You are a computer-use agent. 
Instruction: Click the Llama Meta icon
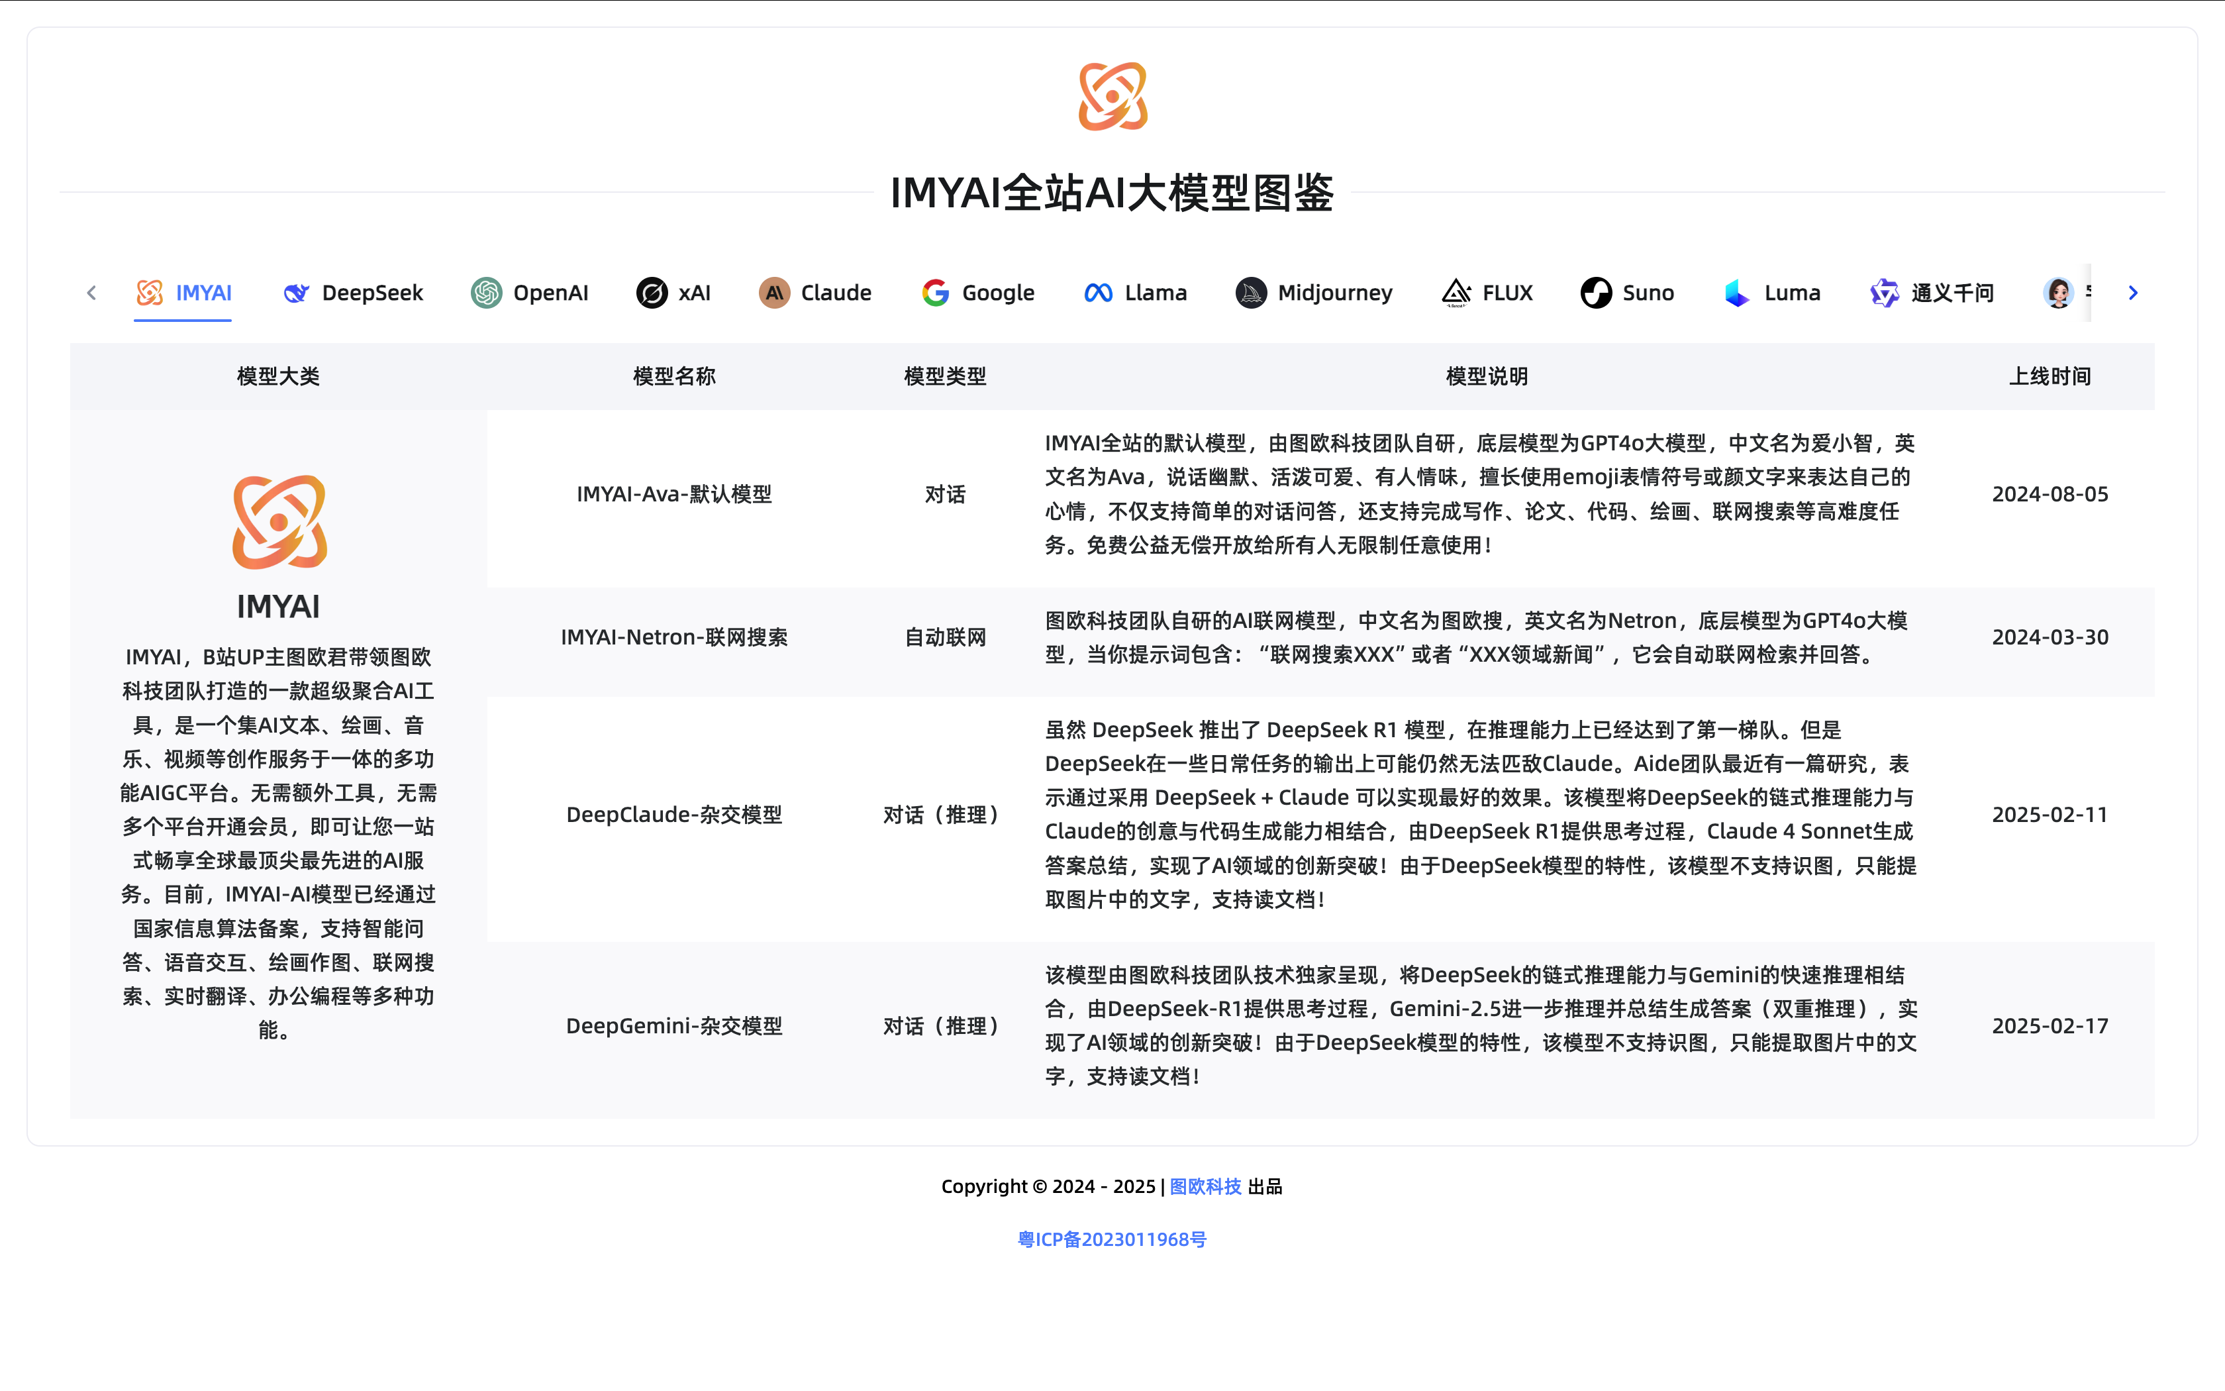point(1099,293)
